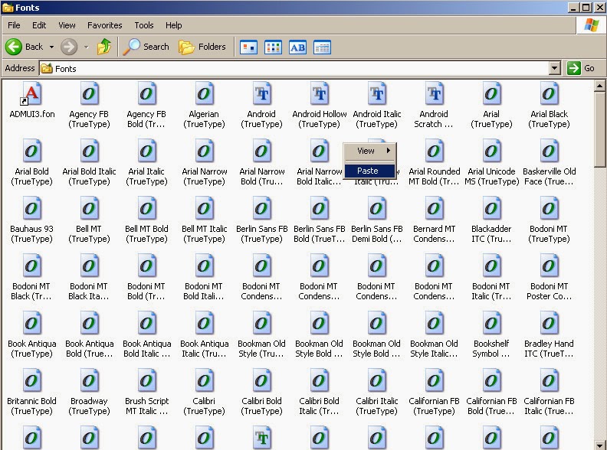Select Brush Script MT Italic font
The height and width of the screenshot is (450, 607).
tap(146, 392)
